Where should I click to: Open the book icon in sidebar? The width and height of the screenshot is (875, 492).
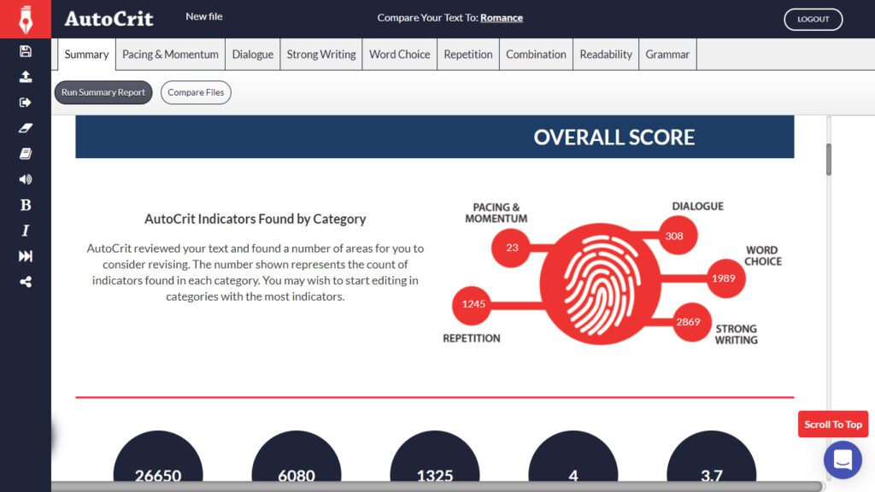[26, 154]
